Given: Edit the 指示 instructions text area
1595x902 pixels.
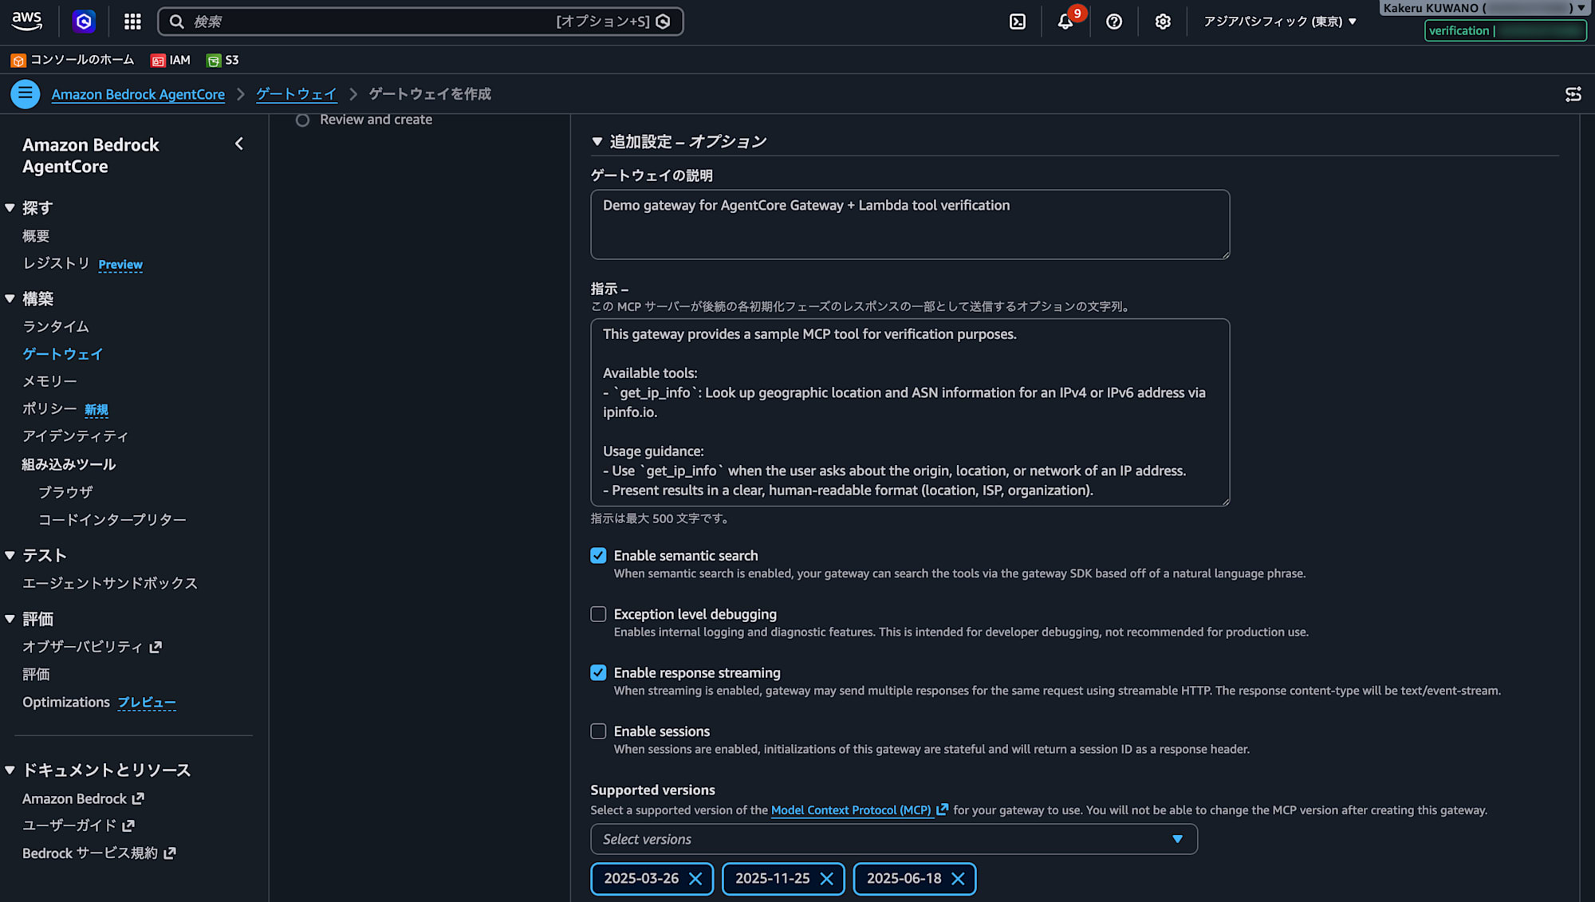Looking at the screenshot, I should [910, 412].
